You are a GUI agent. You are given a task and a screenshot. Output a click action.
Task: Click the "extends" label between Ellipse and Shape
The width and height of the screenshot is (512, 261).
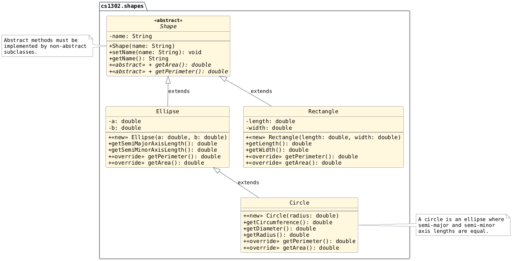tap(179, 91)
